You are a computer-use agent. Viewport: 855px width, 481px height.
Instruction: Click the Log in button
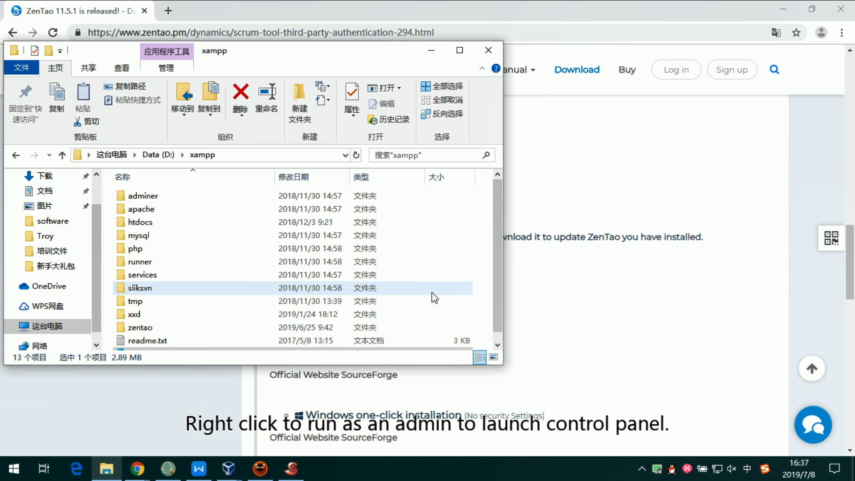tap(676, 69)
